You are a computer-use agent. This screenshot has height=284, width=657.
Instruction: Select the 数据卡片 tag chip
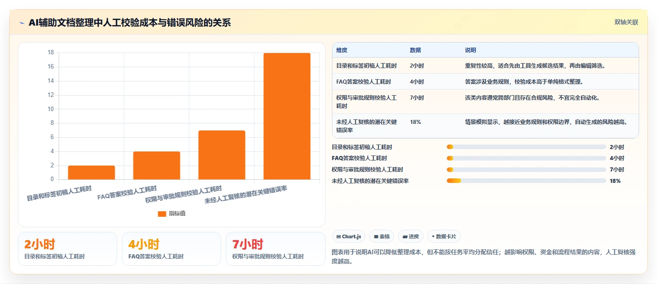click(444, 236)
